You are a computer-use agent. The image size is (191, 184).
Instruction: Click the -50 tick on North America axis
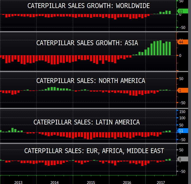point(182,103)
